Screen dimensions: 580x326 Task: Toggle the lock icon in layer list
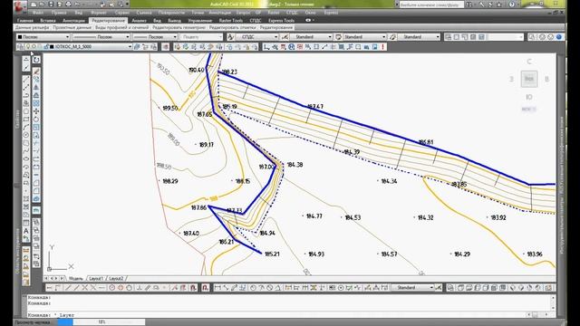coord(46,47)
